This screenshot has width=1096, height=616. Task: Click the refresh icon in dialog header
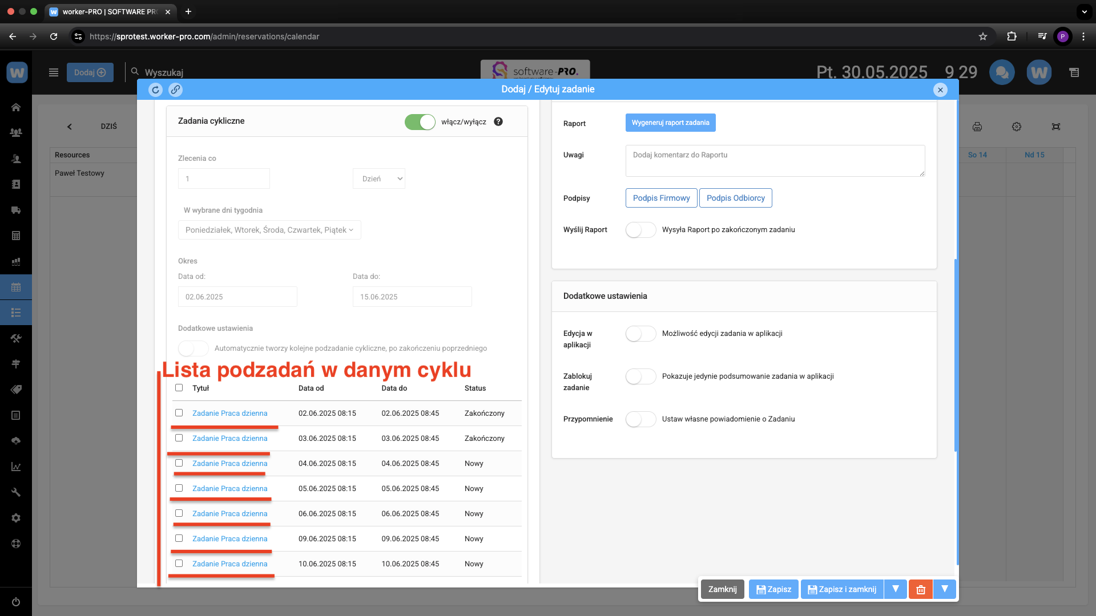tap(155, 90)
